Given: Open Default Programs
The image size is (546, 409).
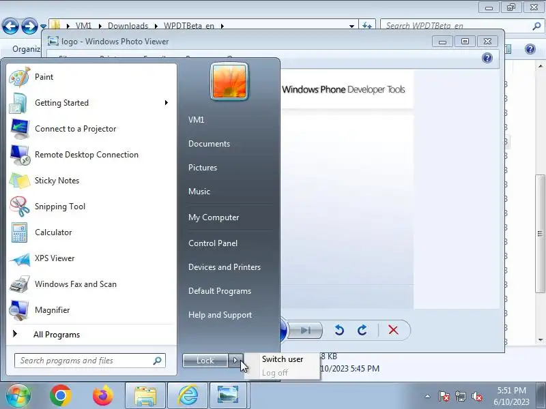Looking at the screenshot, I should pos(219,291).
